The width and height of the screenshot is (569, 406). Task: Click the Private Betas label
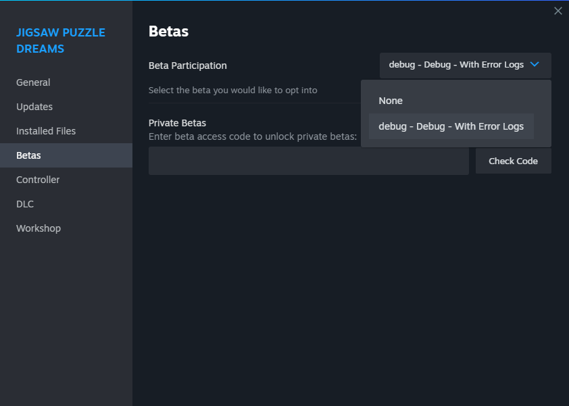177,123
